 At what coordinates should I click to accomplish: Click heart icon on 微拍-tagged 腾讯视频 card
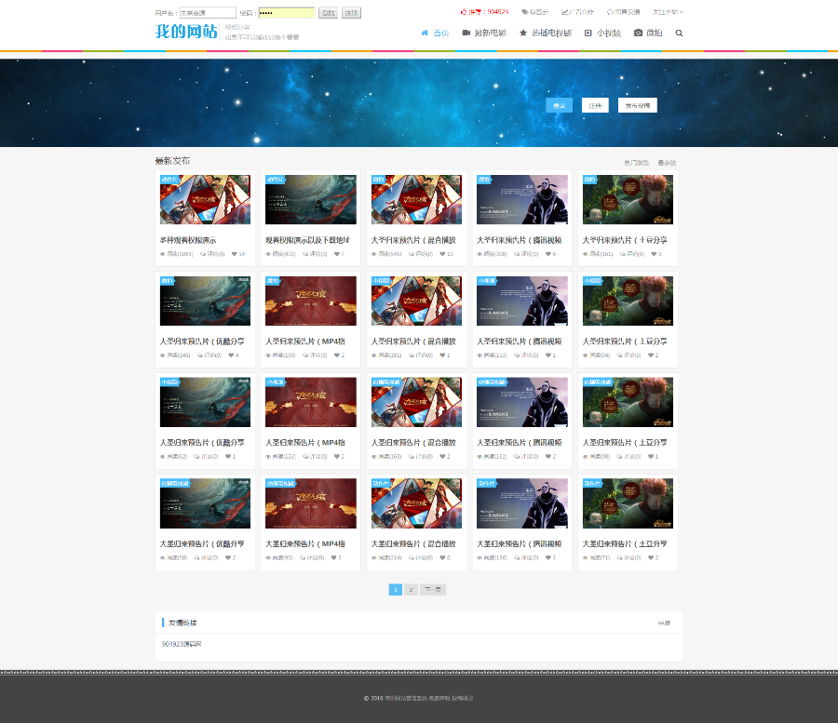click(x=547, y=254)
